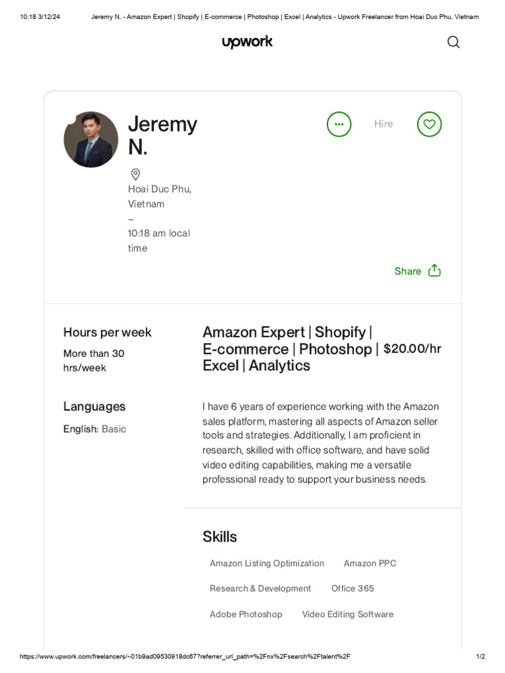Open the Upwork logo home link

point(247,43)
